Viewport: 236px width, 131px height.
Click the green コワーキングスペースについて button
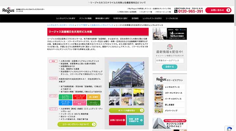77,124
